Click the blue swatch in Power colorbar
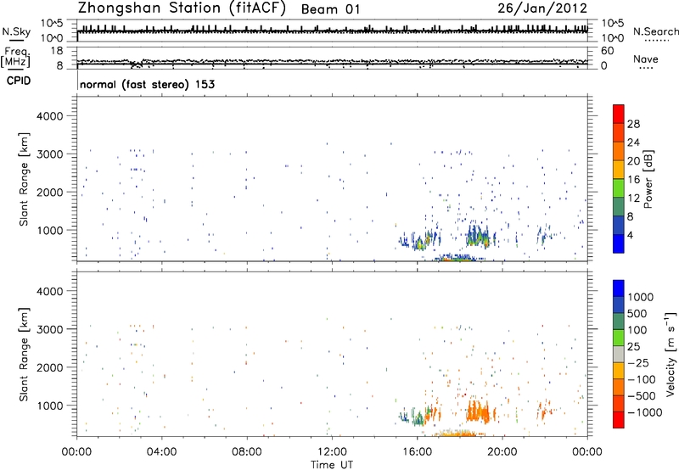The image size is (679, 470). pos(619,243)
